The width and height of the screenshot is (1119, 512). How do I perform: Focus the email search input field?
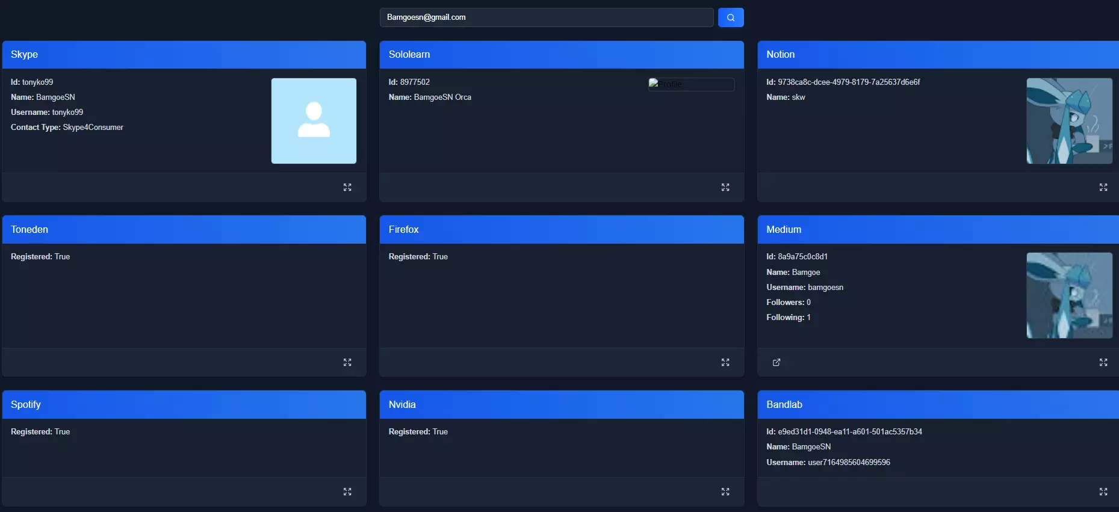(x=547, y=17)
